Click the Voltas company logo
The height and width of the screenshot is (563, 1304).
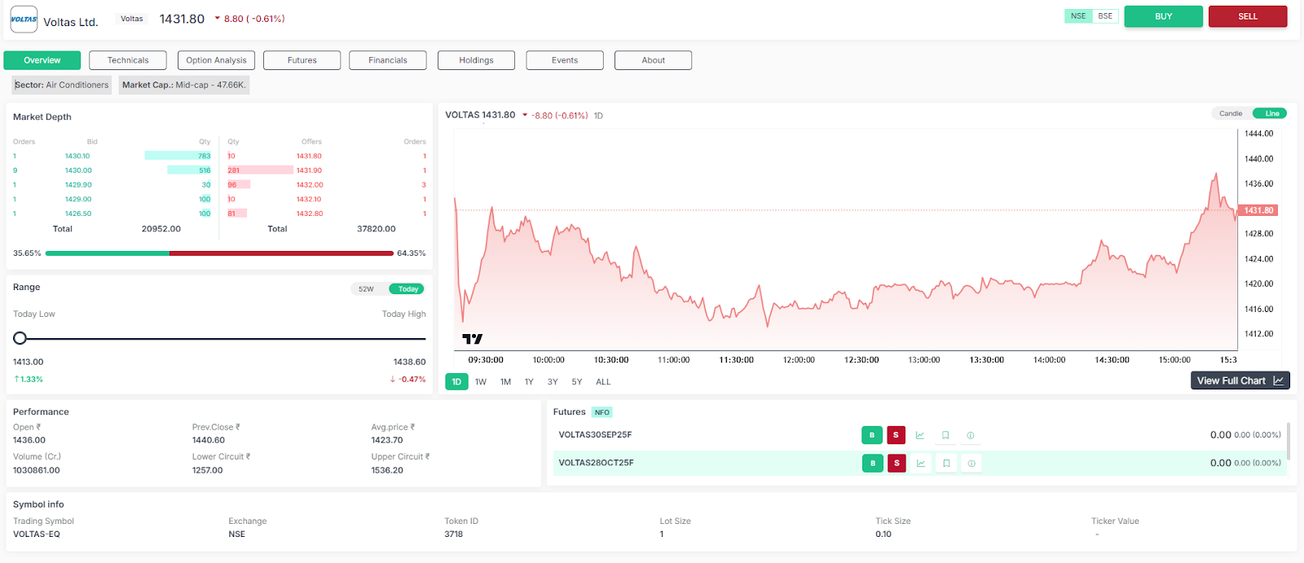point(24,19)
